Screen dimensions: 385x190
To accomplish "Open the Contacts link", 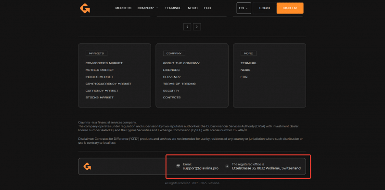I will tap(172, 98).
